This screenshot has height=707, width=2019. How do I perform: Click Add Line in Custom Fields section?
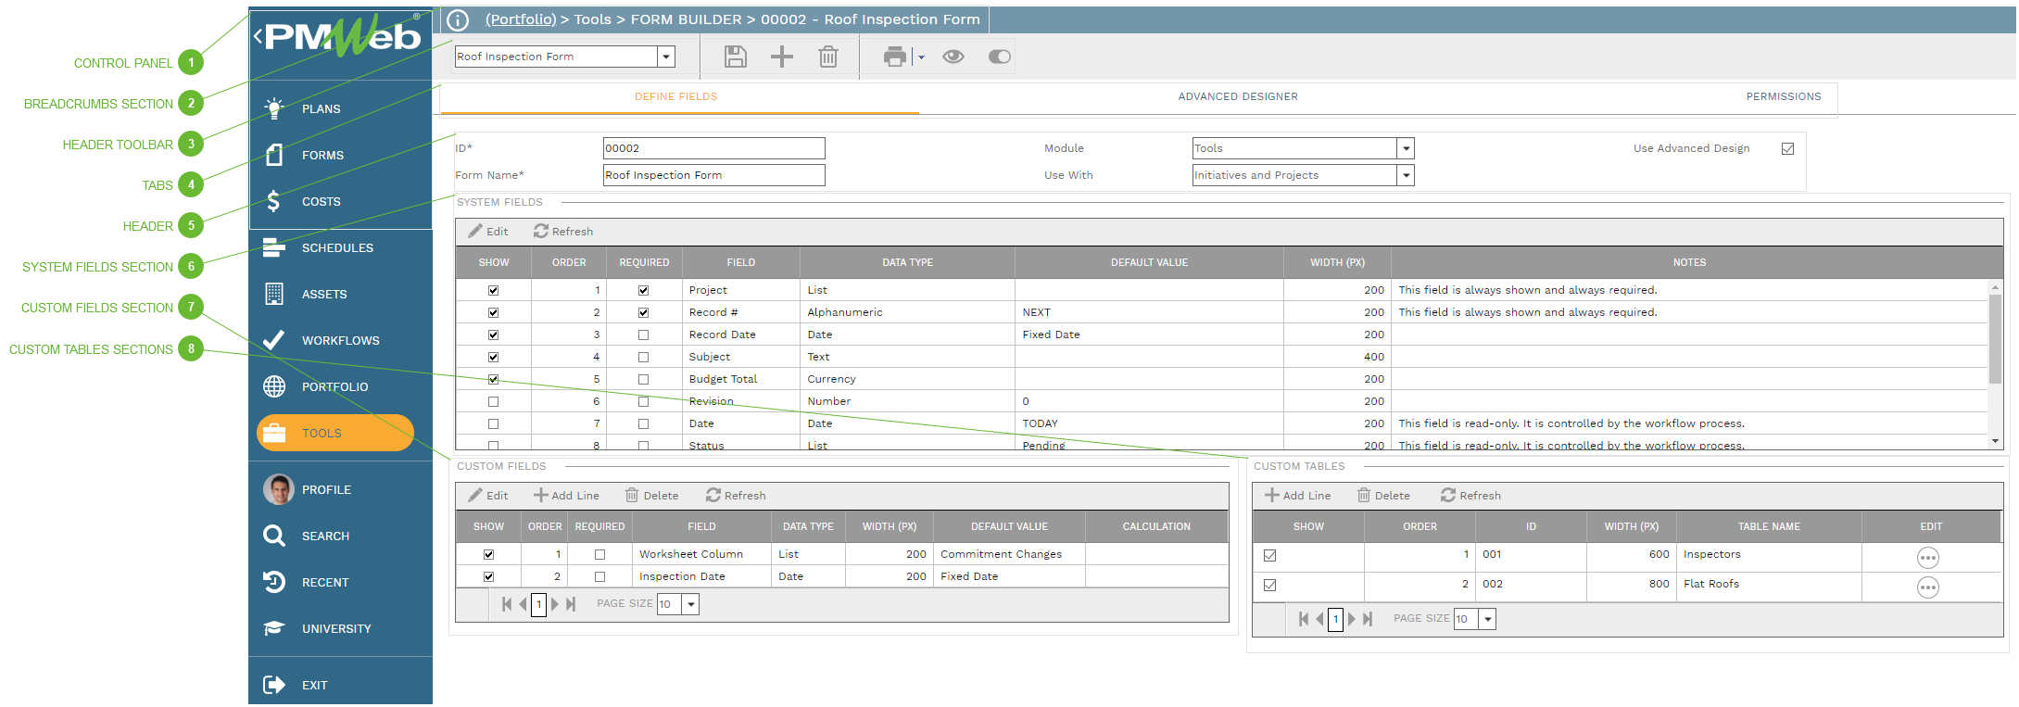click(566, 496)
